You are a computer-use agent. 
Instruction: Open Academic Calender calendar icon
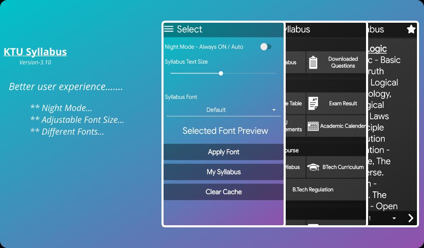(x=313, y=126)
